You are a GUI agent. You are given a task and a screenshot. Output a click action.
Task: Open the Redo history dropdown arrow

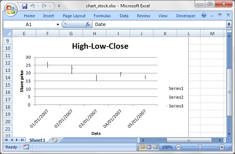[x=50, y=6]
